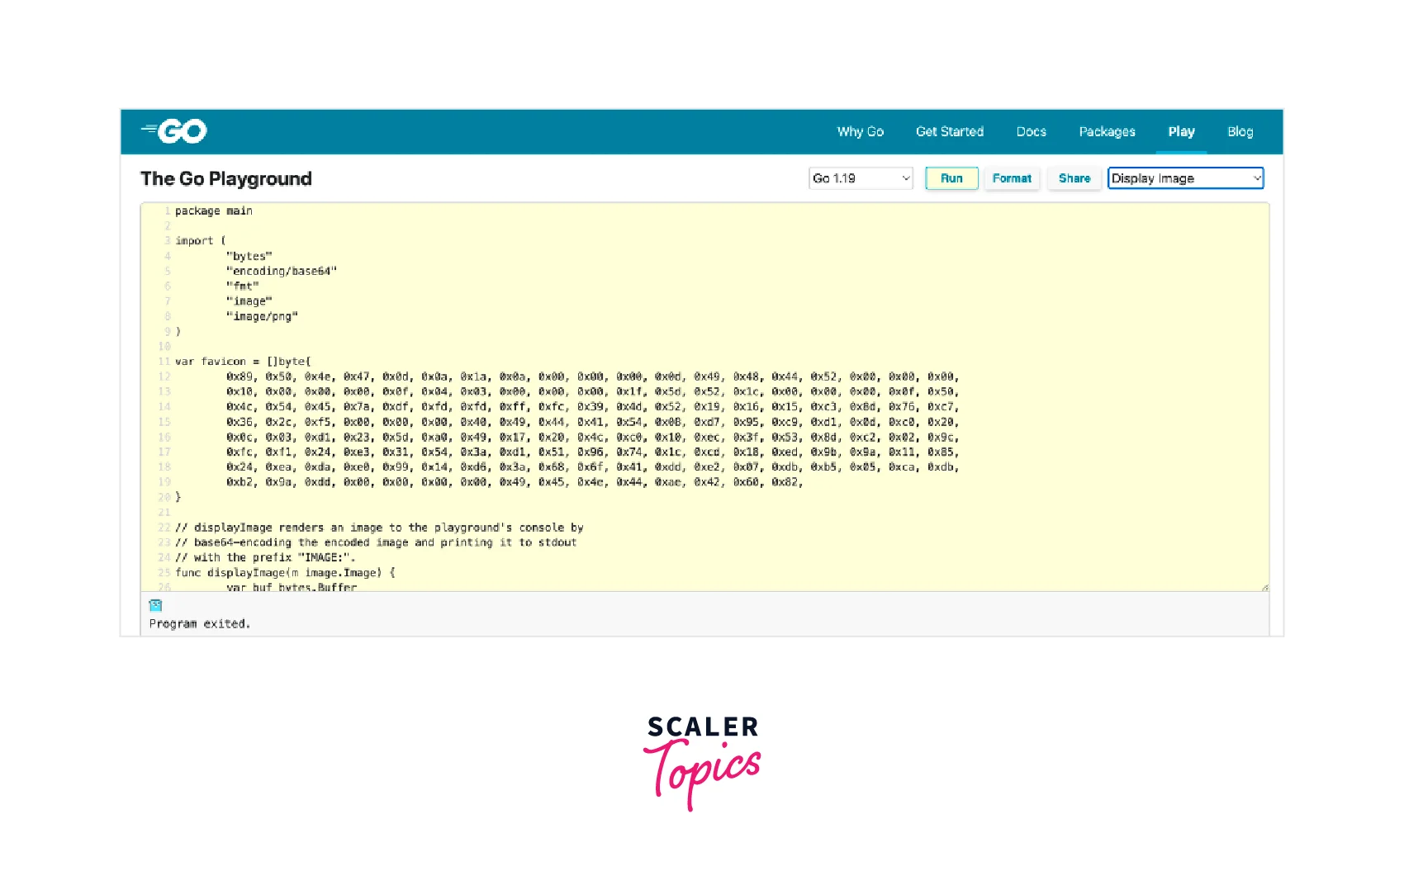This screenshot has width=1404, height=890.
Task: Expand the Display Image examples dropdown
Action: [1185, 178]
